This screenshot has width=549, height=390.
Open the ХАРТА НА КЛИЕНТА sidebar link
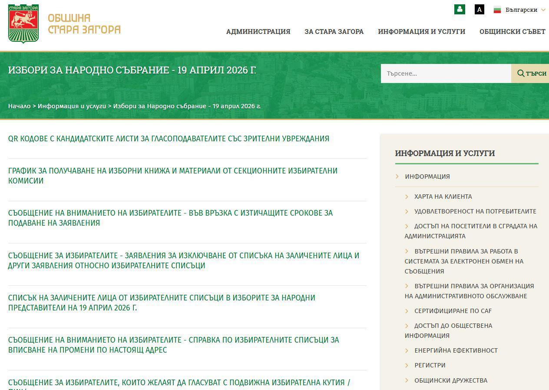coord(443,197)
